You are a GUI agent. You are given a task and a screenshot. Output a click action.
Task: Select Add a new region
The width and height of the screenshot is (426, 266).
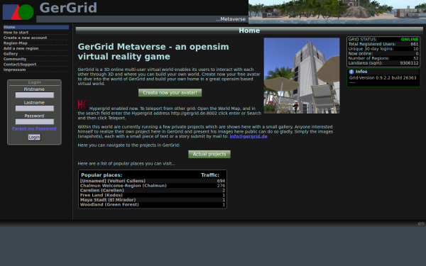point(21,48)
